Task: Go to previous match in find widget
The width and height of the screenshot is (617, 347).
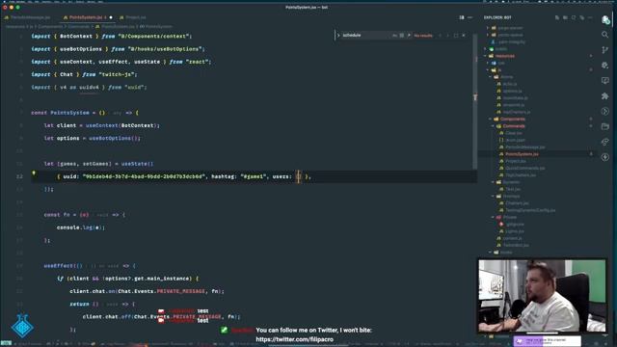Action: 440,36
